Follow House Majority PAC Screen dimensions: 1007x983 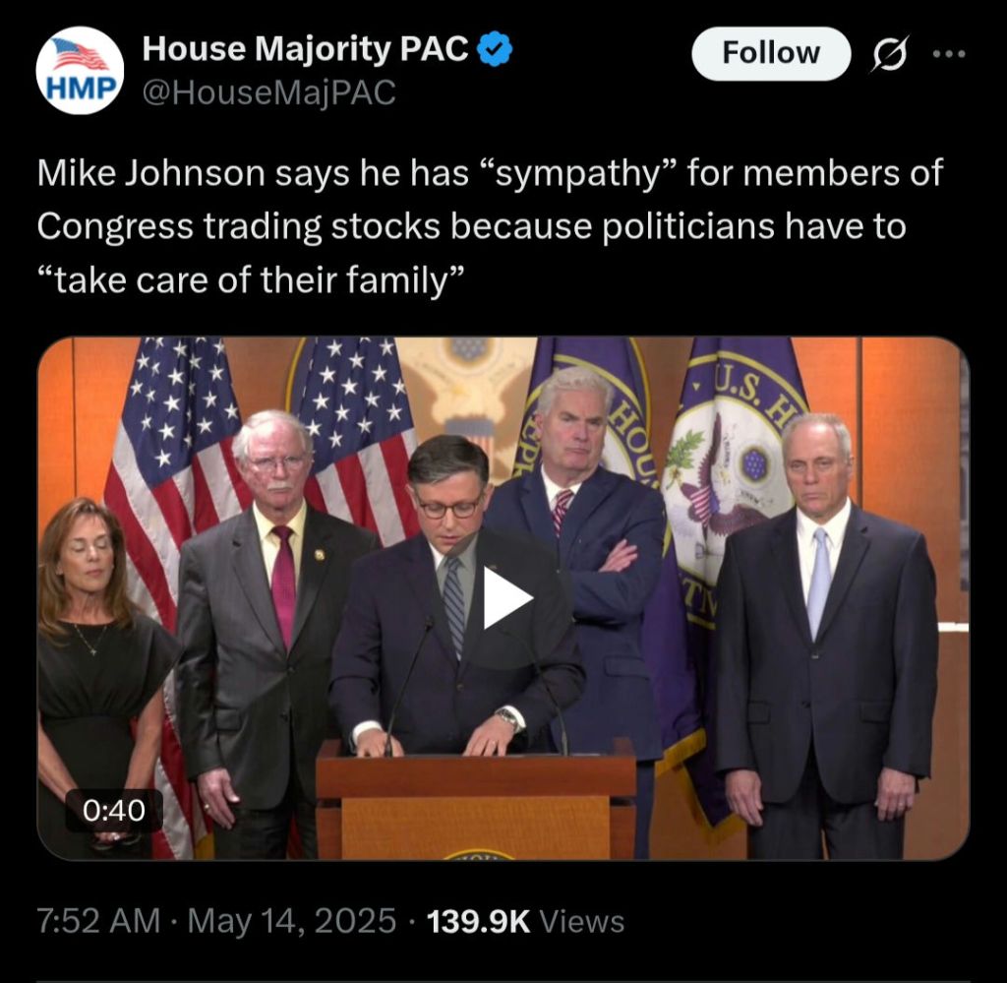771,53
